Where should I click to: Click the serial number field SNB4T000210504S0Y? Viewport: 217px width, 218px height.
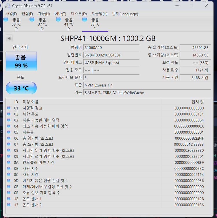(111, 55)
